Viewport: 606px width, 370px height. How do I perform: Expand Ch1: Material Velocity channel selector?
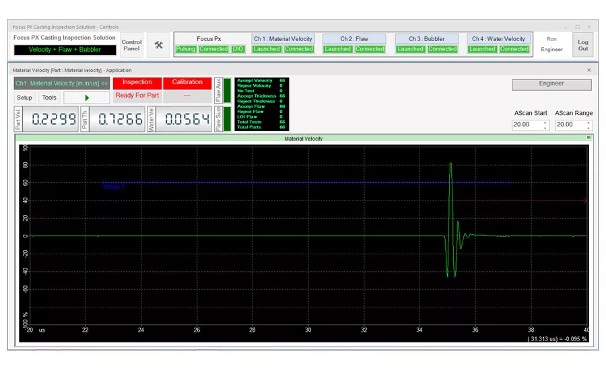tap(62, 83)
